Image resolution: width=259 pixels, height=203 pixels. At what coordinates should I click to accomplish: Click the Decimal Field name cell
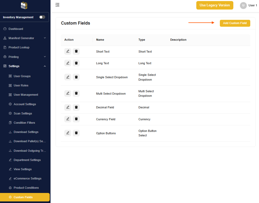pos(105,107)
